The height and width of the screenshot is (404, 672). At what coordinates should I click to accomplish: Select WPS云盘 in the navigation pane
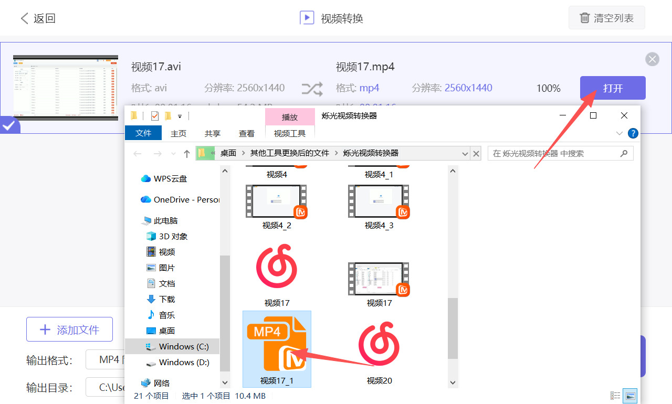tap(164, 178)
